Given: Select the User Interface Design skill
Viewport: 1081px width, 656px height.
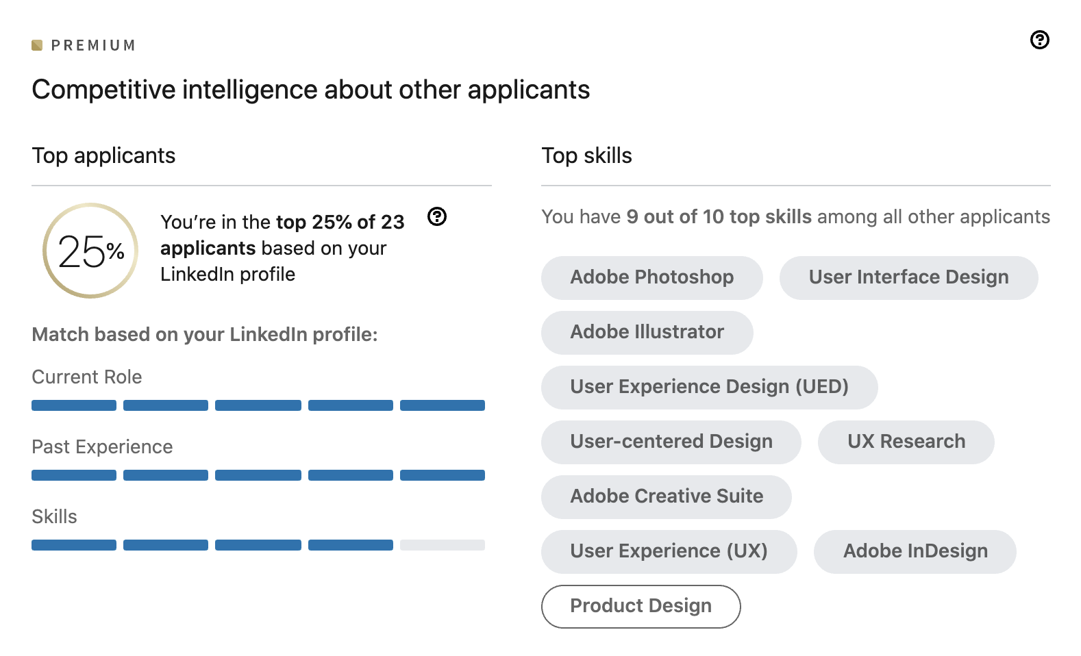Looking at the screenshot, I should click(x=908, y=277).
